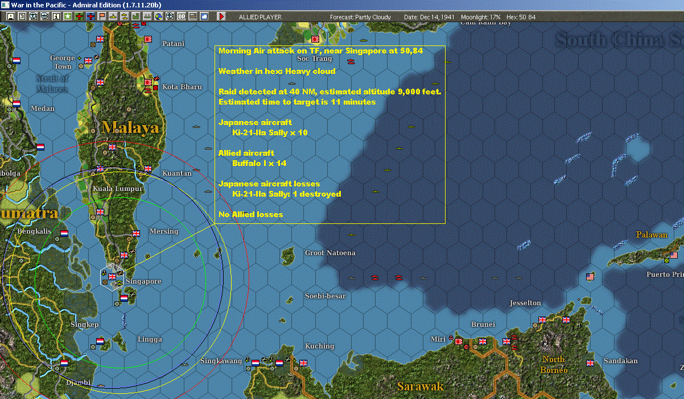The height and width of the screenshot is (399, 684).
Task: Click 'Weather in hex: Heavy cloud' line
Action: [x=277, y=71]
